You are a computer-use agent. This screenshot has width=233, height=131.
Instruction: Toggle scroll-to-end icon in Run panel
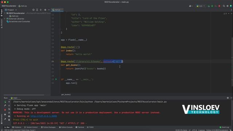coord(9,112)
